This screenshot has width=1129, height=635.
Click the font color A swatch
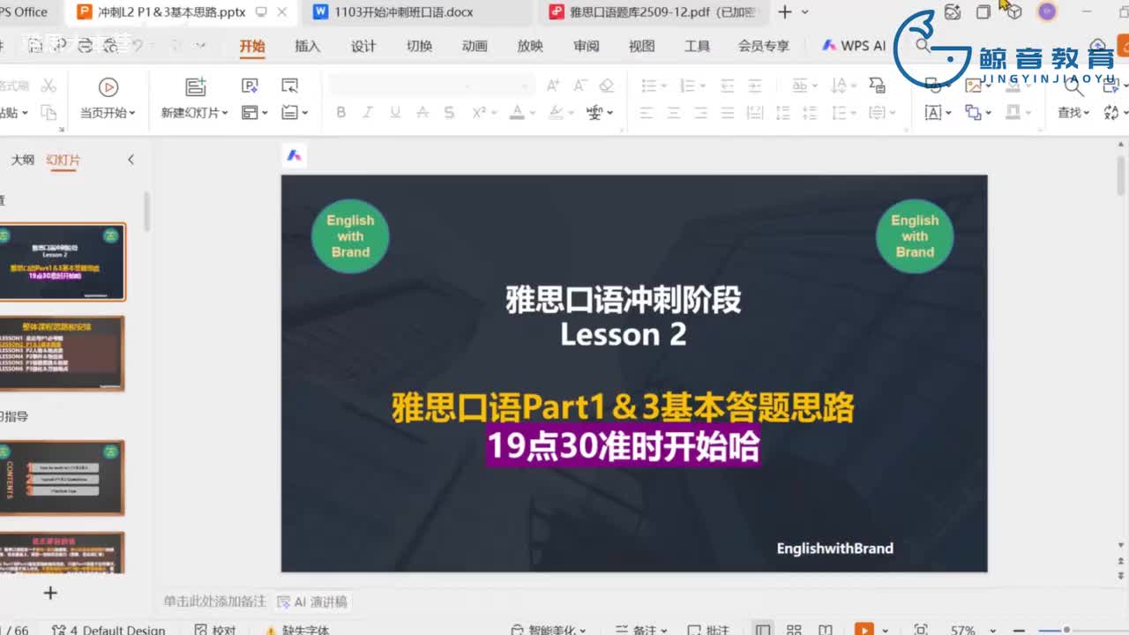pos(517,113)
